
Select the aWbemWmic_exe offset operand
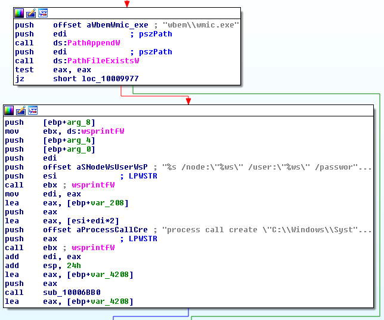click(117, 25)
